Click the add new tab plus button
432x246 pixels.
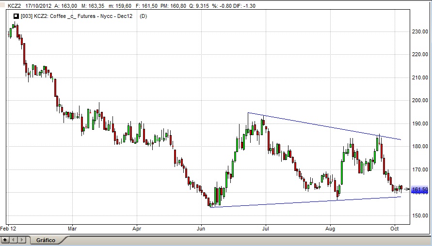[5, 240]
